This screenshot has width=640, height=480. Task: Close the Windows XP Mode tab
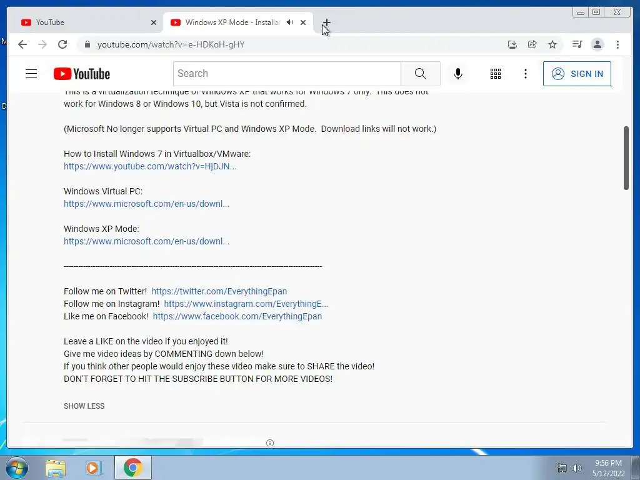(x=303, y=22)
